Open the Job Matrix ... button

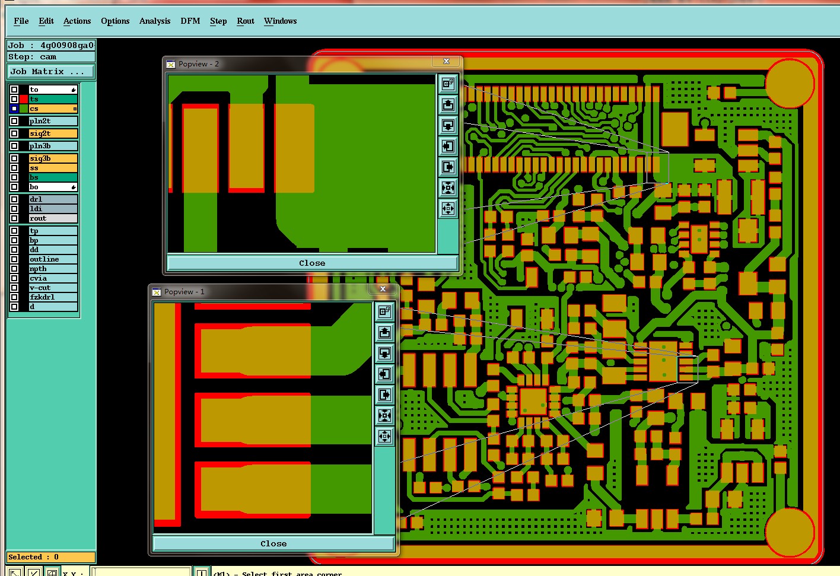click(51, 72)
